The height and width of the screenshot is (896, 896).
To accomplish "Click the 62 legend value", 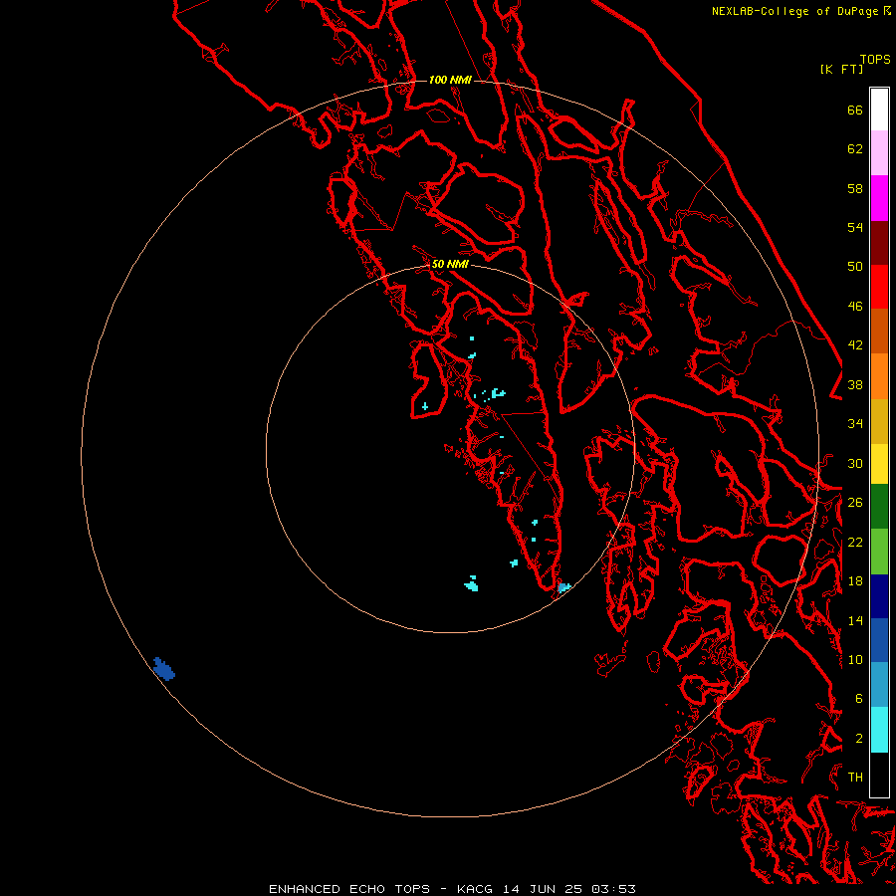I will point(855,149).
